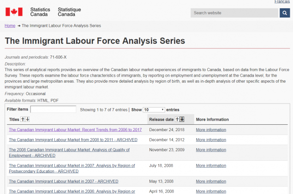Sort Titles column descending arrow
This screenshot has width=293, height=194.
click(x=28, y=119)
